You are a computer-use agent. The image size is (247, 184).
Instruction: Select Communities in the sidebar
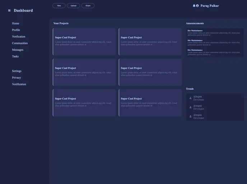[20, 43]
